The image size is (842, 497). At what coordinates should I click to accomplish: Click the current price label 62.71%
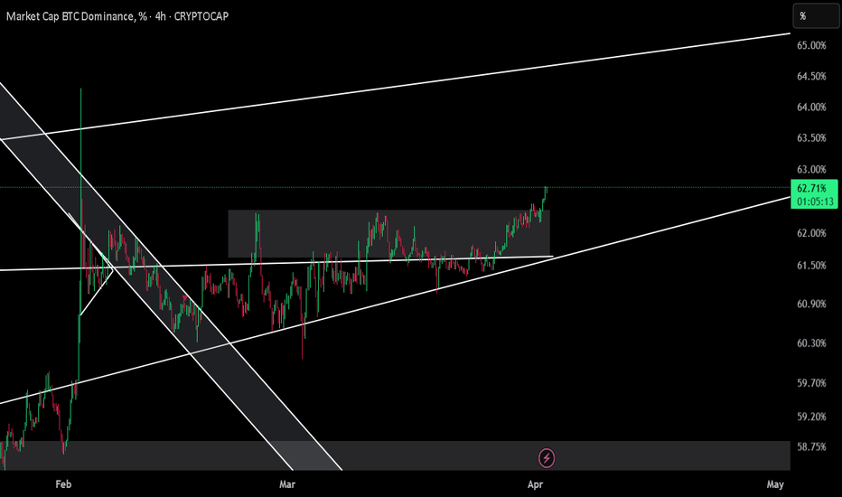tap(811, 188)
